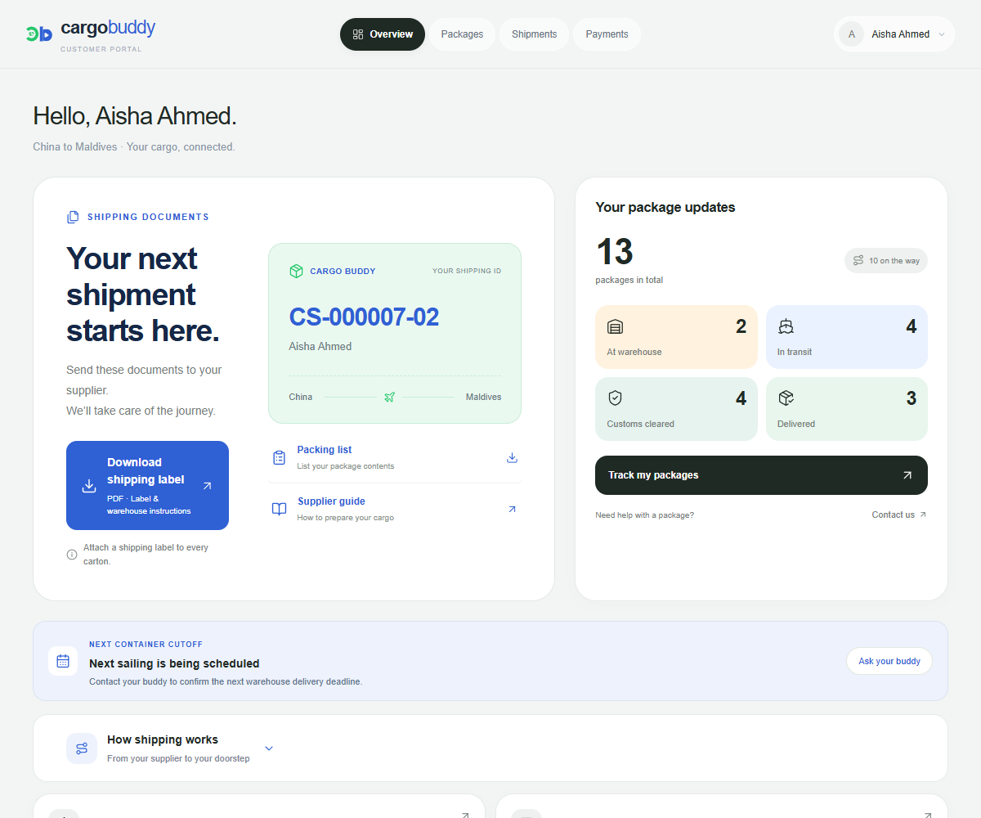Click the ship icon in In transit card
This screenshot has height=818, width=981.
pyautogui.click(x=786, y=326)
